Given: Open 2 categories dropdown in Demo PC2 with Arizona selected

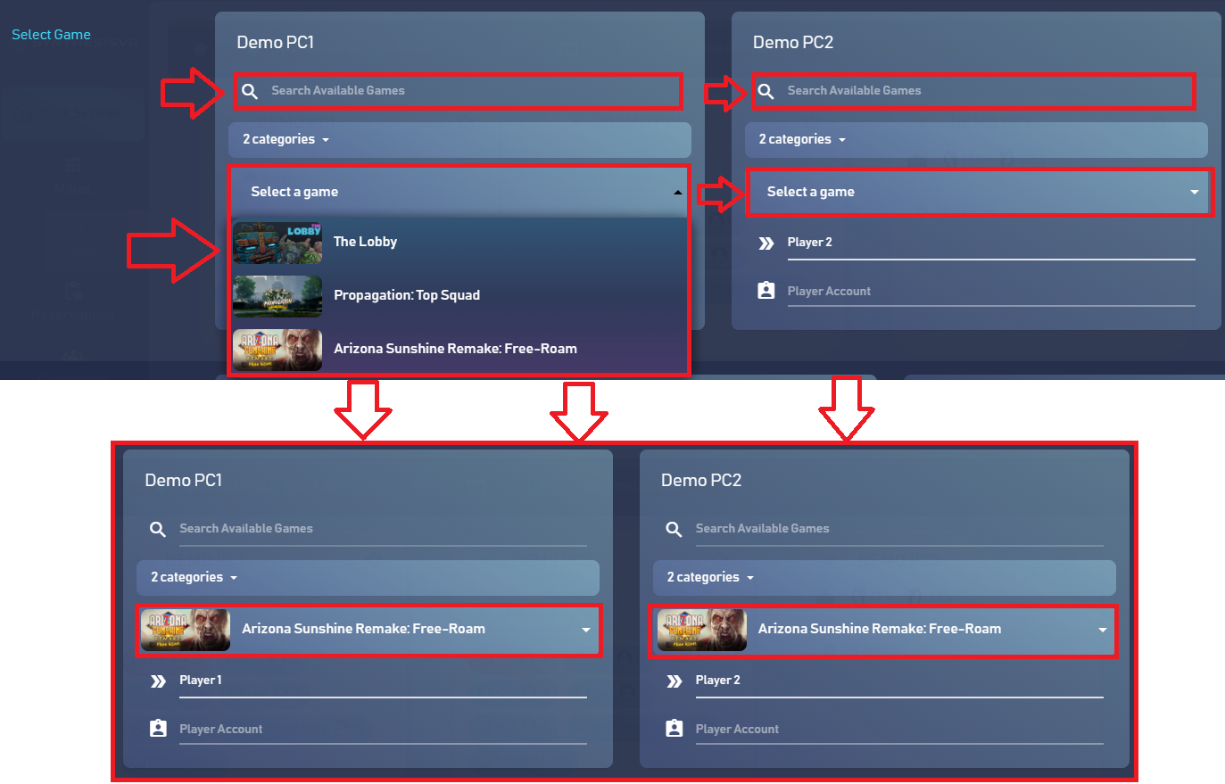Looking at the screenshot, I should pos(884,578).
